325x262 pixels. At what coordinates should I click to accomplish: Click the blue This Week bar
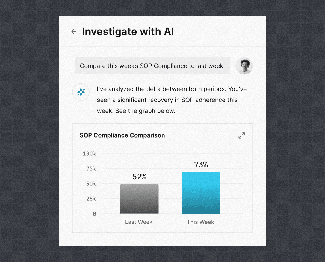point(201,193)
